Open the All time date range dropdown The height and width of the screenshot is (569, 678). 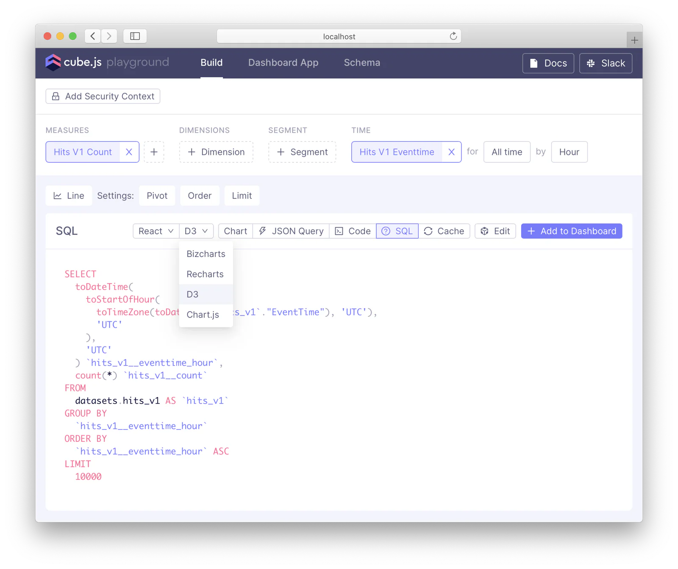tap(507, 152)
